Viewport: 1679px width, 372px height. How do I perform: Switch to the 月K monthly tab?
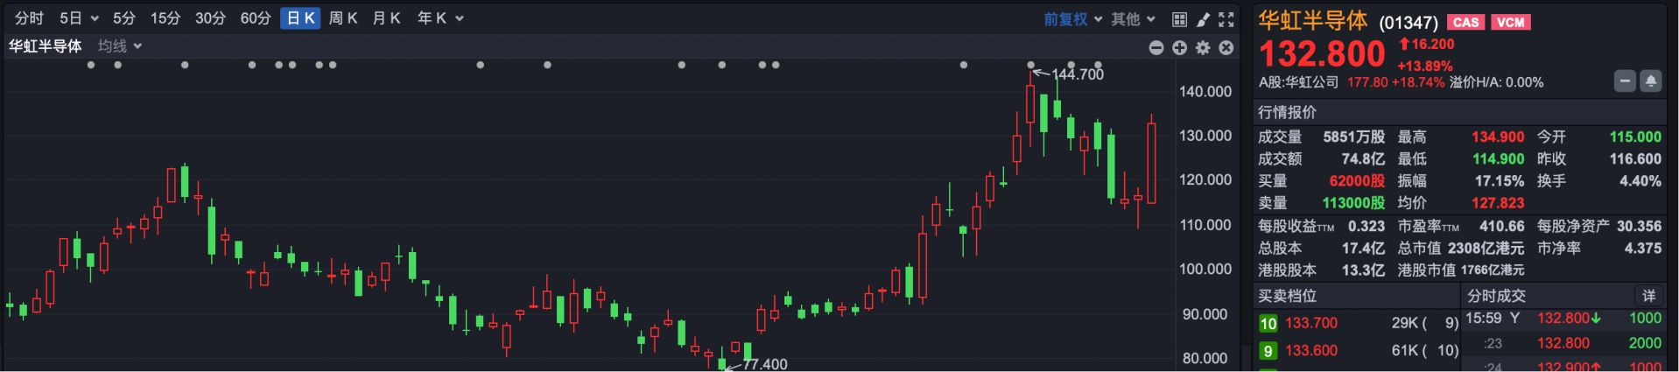[386, 18]
